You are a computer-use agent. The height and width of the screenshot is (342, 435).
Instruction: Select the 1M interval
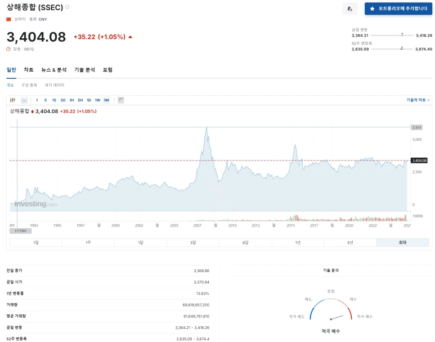(106, 100)
